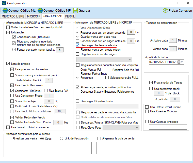Viewport: 193px width, 163px height.
Task: Click the date value 02/10/2026 11:18:52
Action: [x=162, y=62]
